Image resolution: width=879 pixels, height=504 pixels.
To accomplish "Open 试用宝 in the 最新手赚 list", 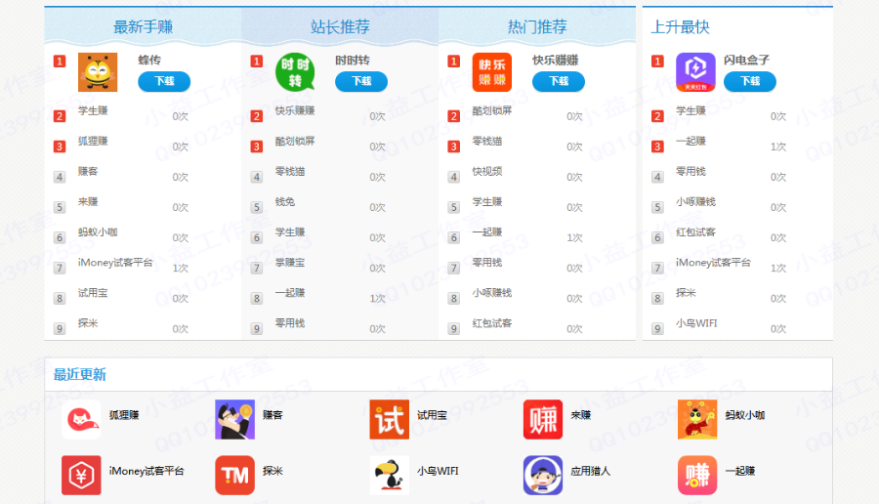I will pyautogui.click(x=93, y=293).
